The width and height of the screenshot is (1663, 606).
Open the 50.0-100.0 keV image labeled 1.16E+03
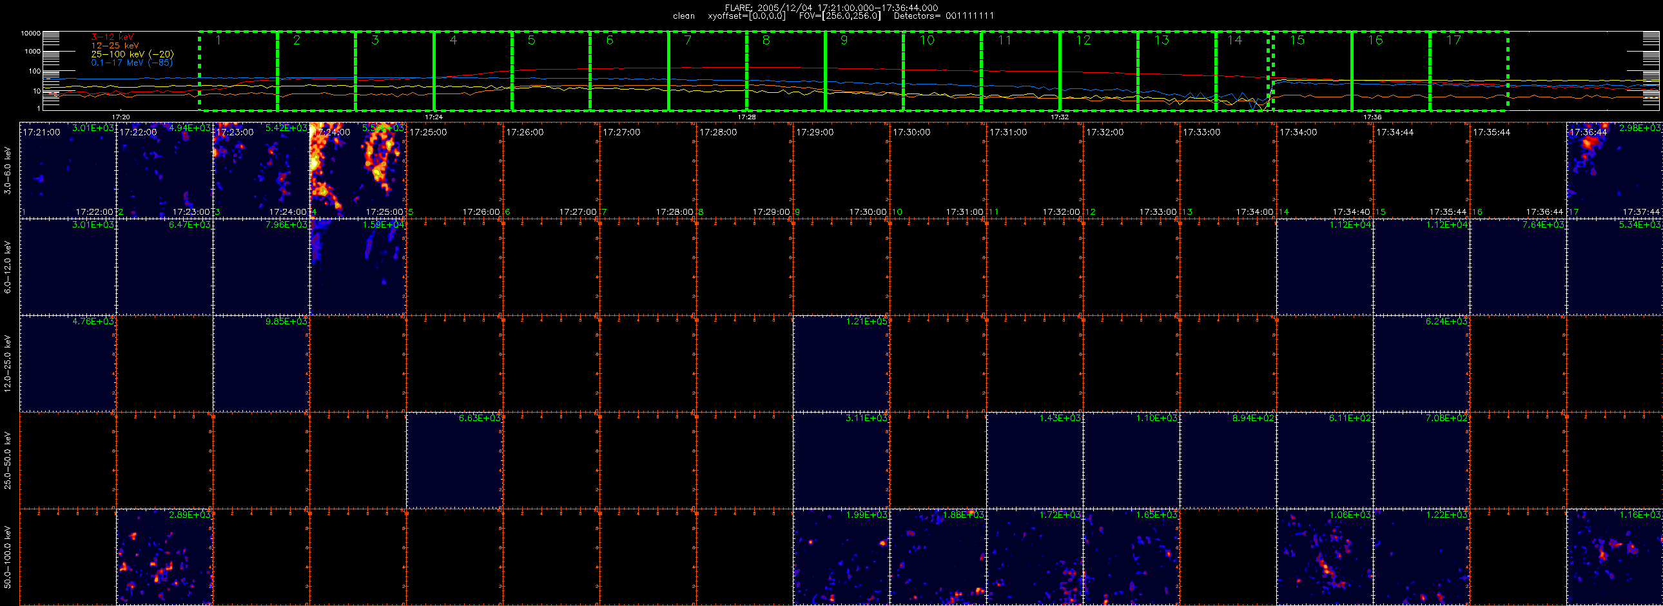tap(1615, 557)
